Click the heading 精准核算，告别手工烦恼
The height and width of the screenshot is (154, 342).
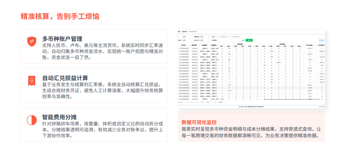click(x=60, y=16)
